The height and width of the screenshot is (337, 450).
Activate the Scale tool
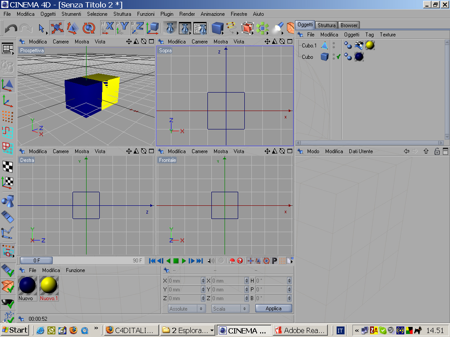pos(73,28)
